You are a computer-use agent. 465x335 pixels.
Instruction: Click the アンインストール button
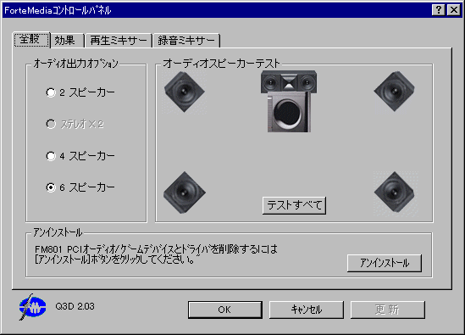(x=385, y=263)
